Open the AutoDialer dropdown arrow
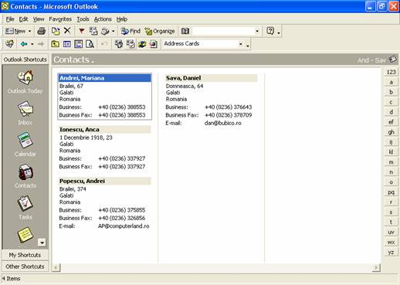Viewport: 400px width, 285px height. [x=113, y=32]
